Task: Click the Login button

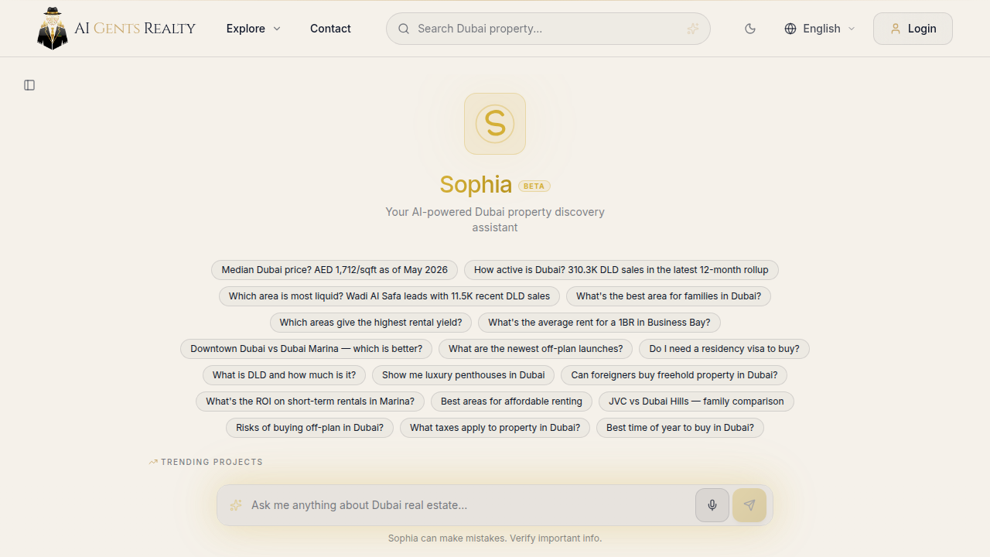Action: [913, 29]
